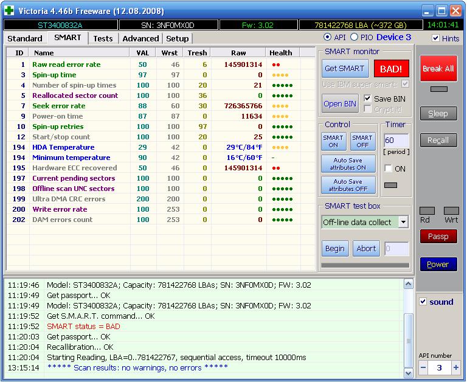Decrease API number with minus button
This screenshot has height=382, width=467.
point(424,367)
